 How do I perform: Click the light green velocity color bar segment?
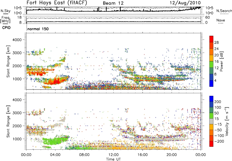211,116
